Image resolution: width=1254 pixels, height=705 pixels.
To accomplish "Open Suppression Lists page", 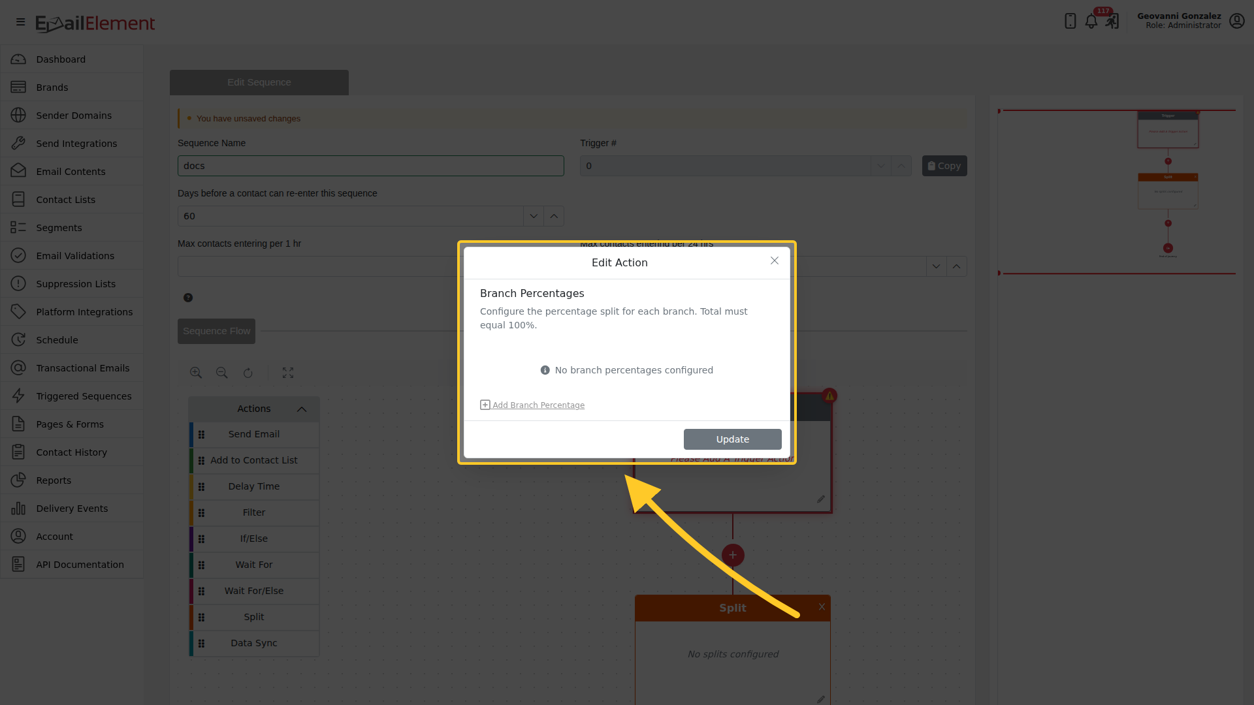I will click(72, 284).
